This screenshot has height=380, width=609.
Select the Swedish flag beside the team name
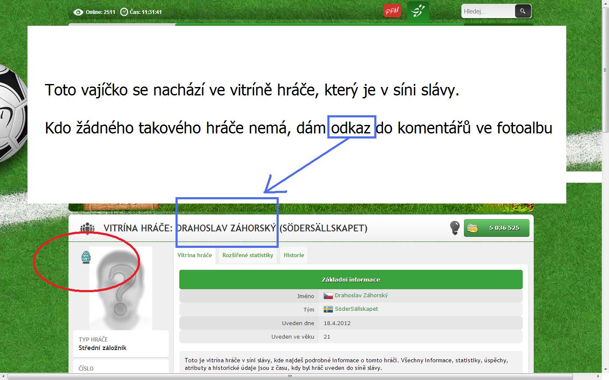328,309
